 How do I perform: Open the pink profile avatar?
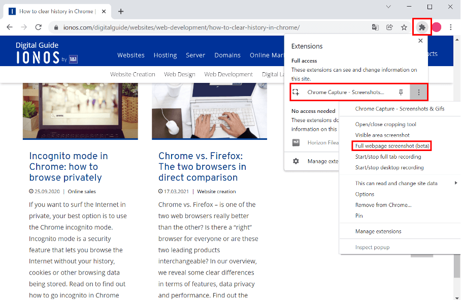tap(437, 27)
